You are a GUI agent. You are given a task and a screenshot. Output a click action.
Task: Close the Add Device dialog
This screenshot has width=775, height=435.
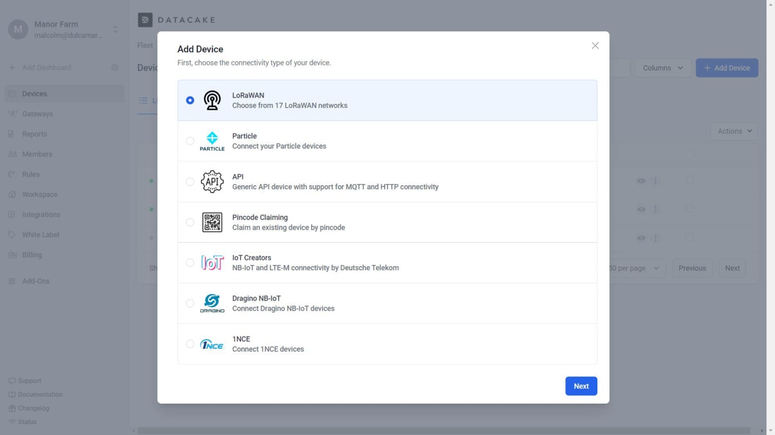595,46
